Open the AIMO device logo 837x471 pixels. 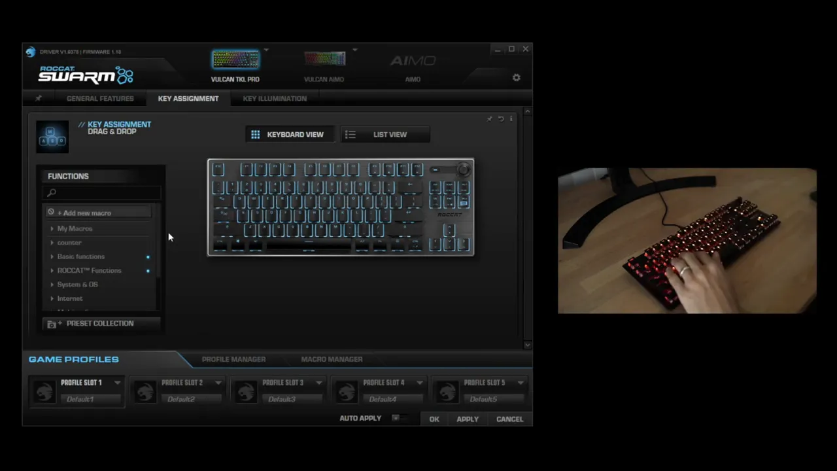[413, 61]
